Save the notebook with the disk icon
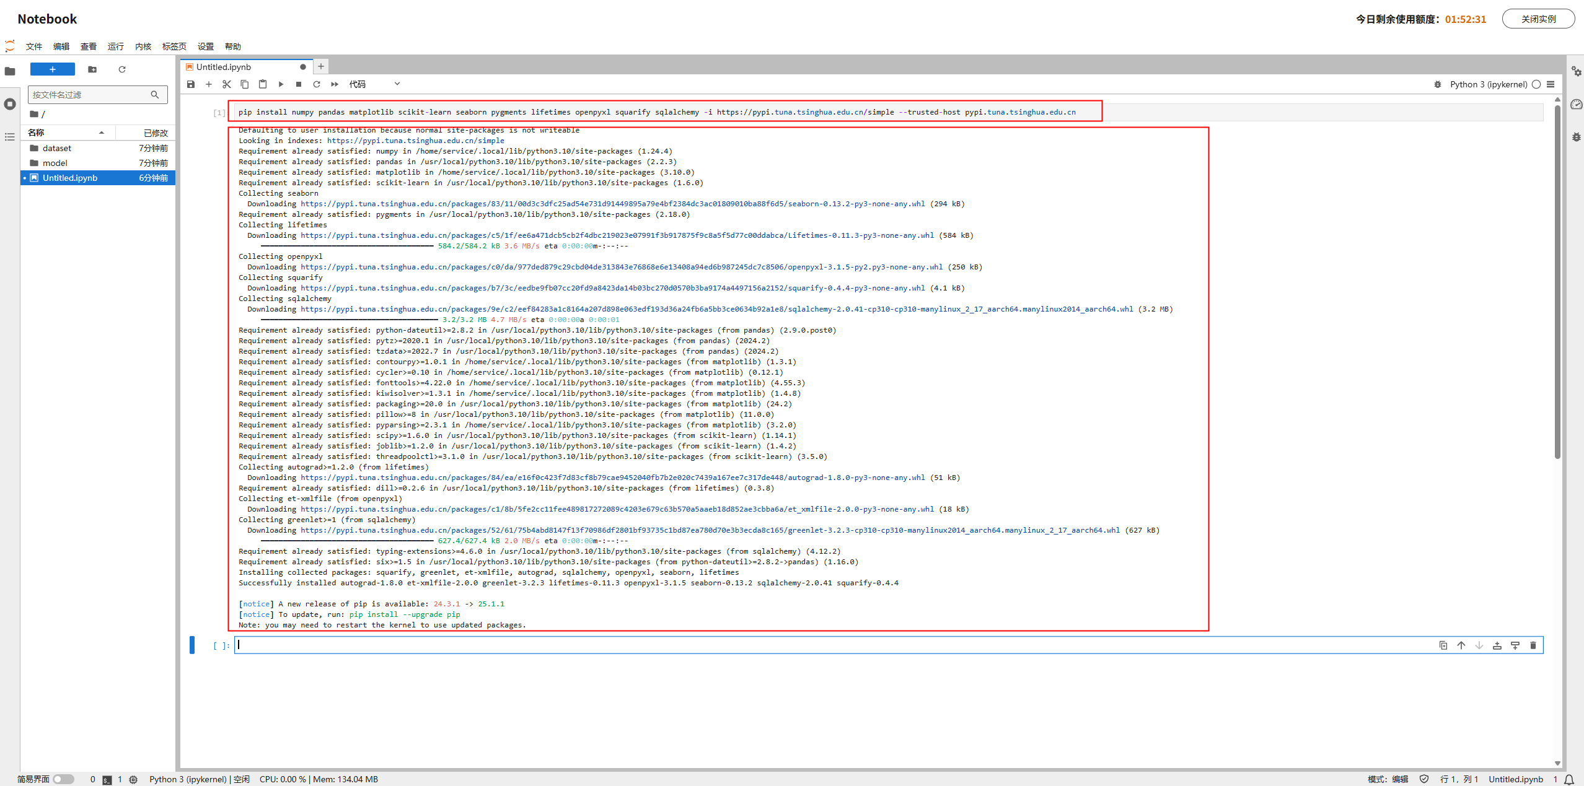The image size is (1584, 786). [x=191, y=84]
